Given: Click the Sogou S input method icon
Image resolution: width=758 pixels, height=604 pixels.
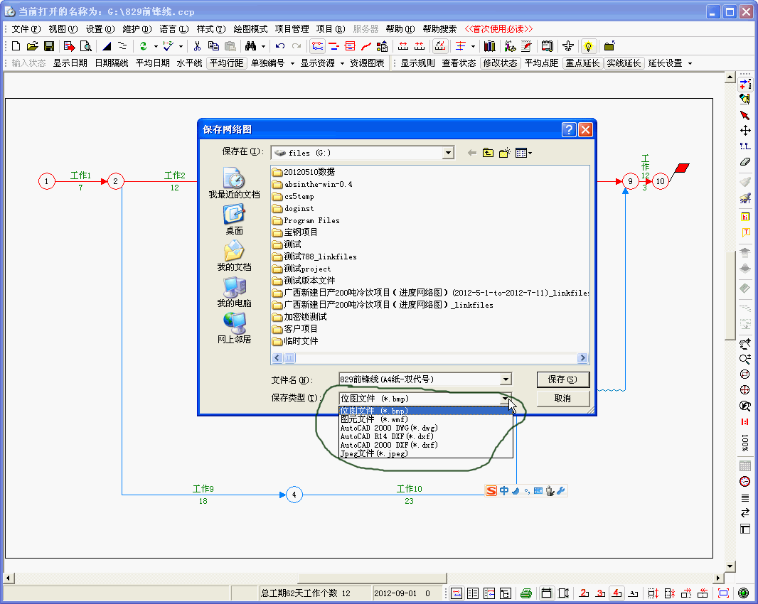Looking at the screenshot, I should (x=491, y=491).
